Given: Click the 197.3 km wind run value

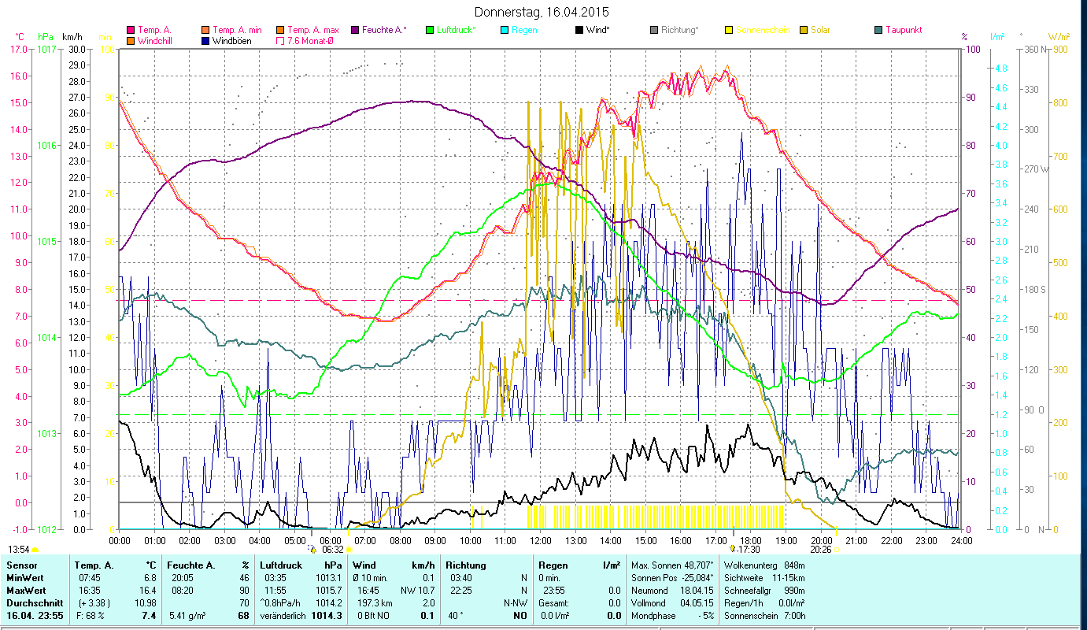Looking at the screenshot, I should [x=375, y=603].
